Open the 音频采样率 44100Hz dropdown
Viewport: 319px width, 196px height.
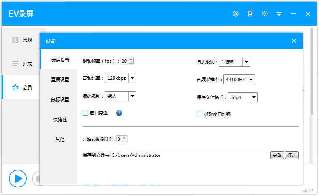[x=250, y=80]
